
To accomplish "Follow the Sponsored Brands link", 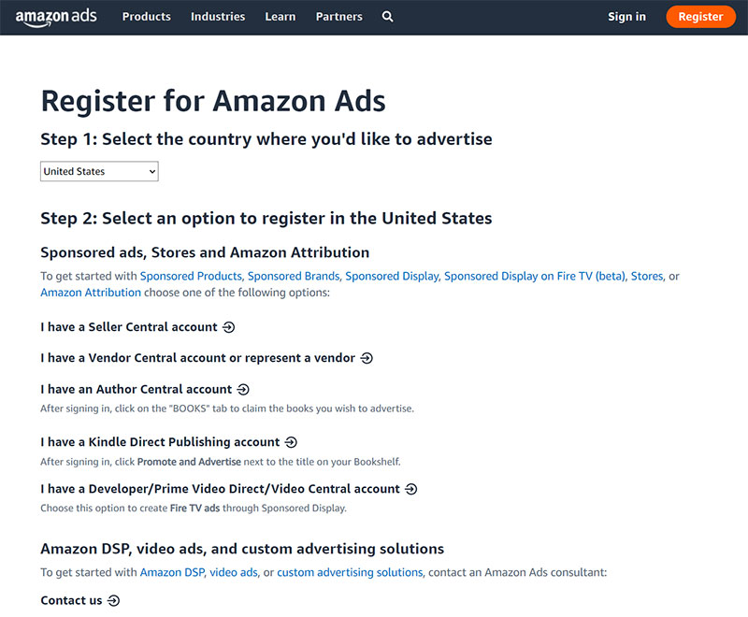I will point(295,276).
